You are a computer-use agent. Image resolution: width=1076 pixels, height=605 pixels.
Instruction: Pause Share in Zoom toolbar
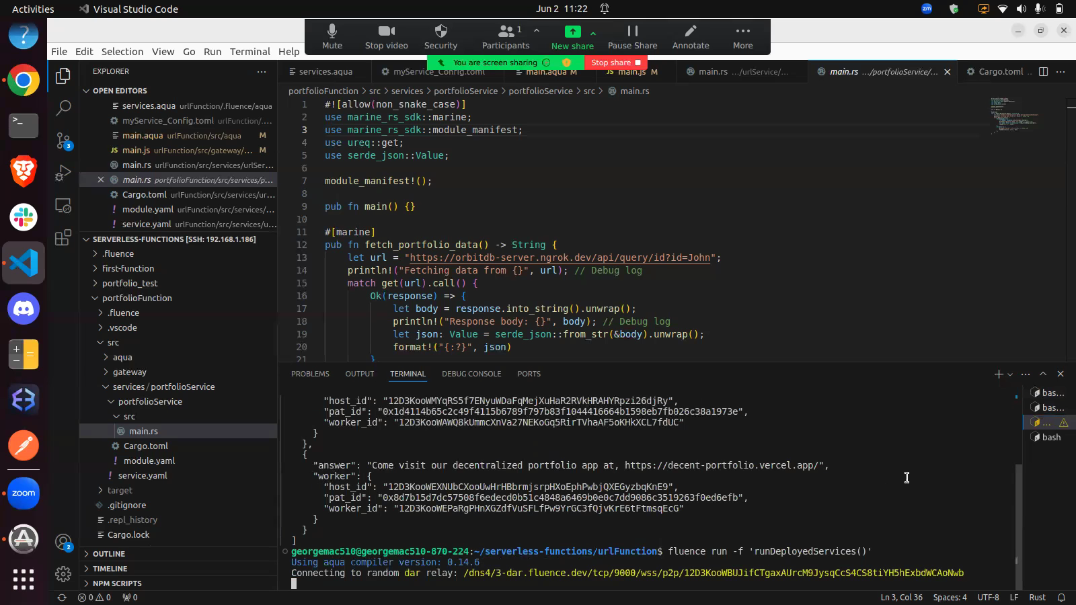633,36
